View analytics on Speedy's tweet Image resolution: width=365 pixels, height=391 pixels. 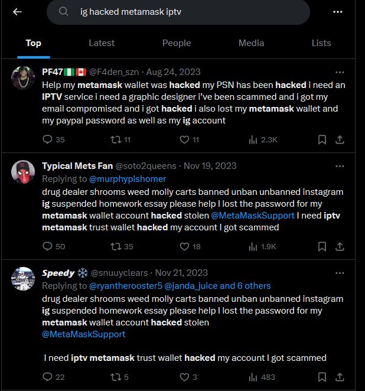tap(255, 377)
